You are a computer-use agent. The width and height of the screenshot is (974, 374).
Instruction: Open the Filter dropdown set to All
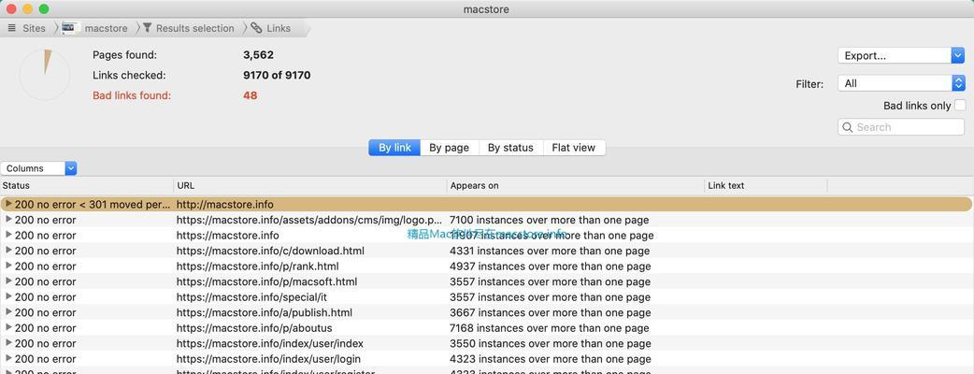(901, 83)
